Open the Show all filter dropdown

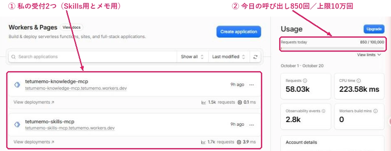click(192, 57)
